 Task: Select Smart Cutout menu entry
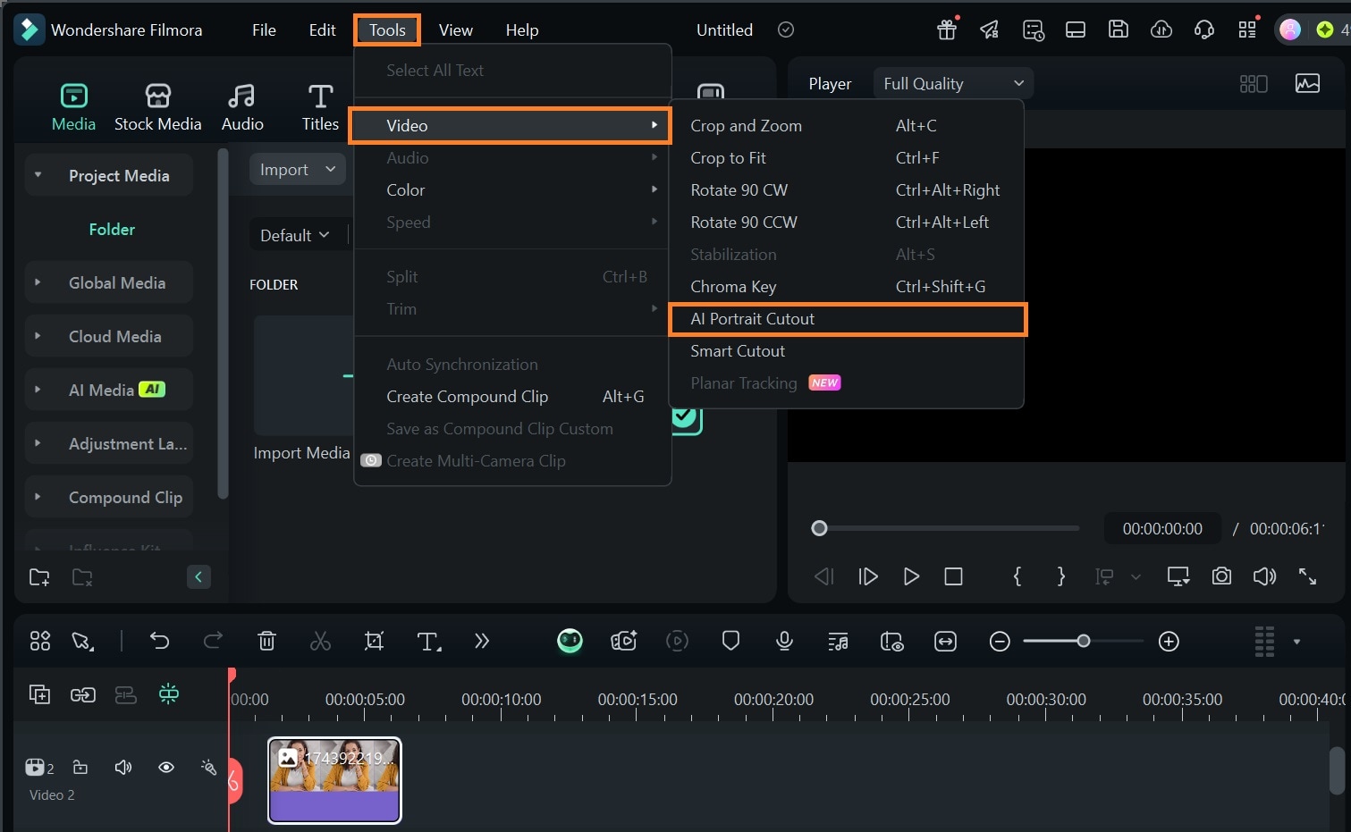(848, 351)
